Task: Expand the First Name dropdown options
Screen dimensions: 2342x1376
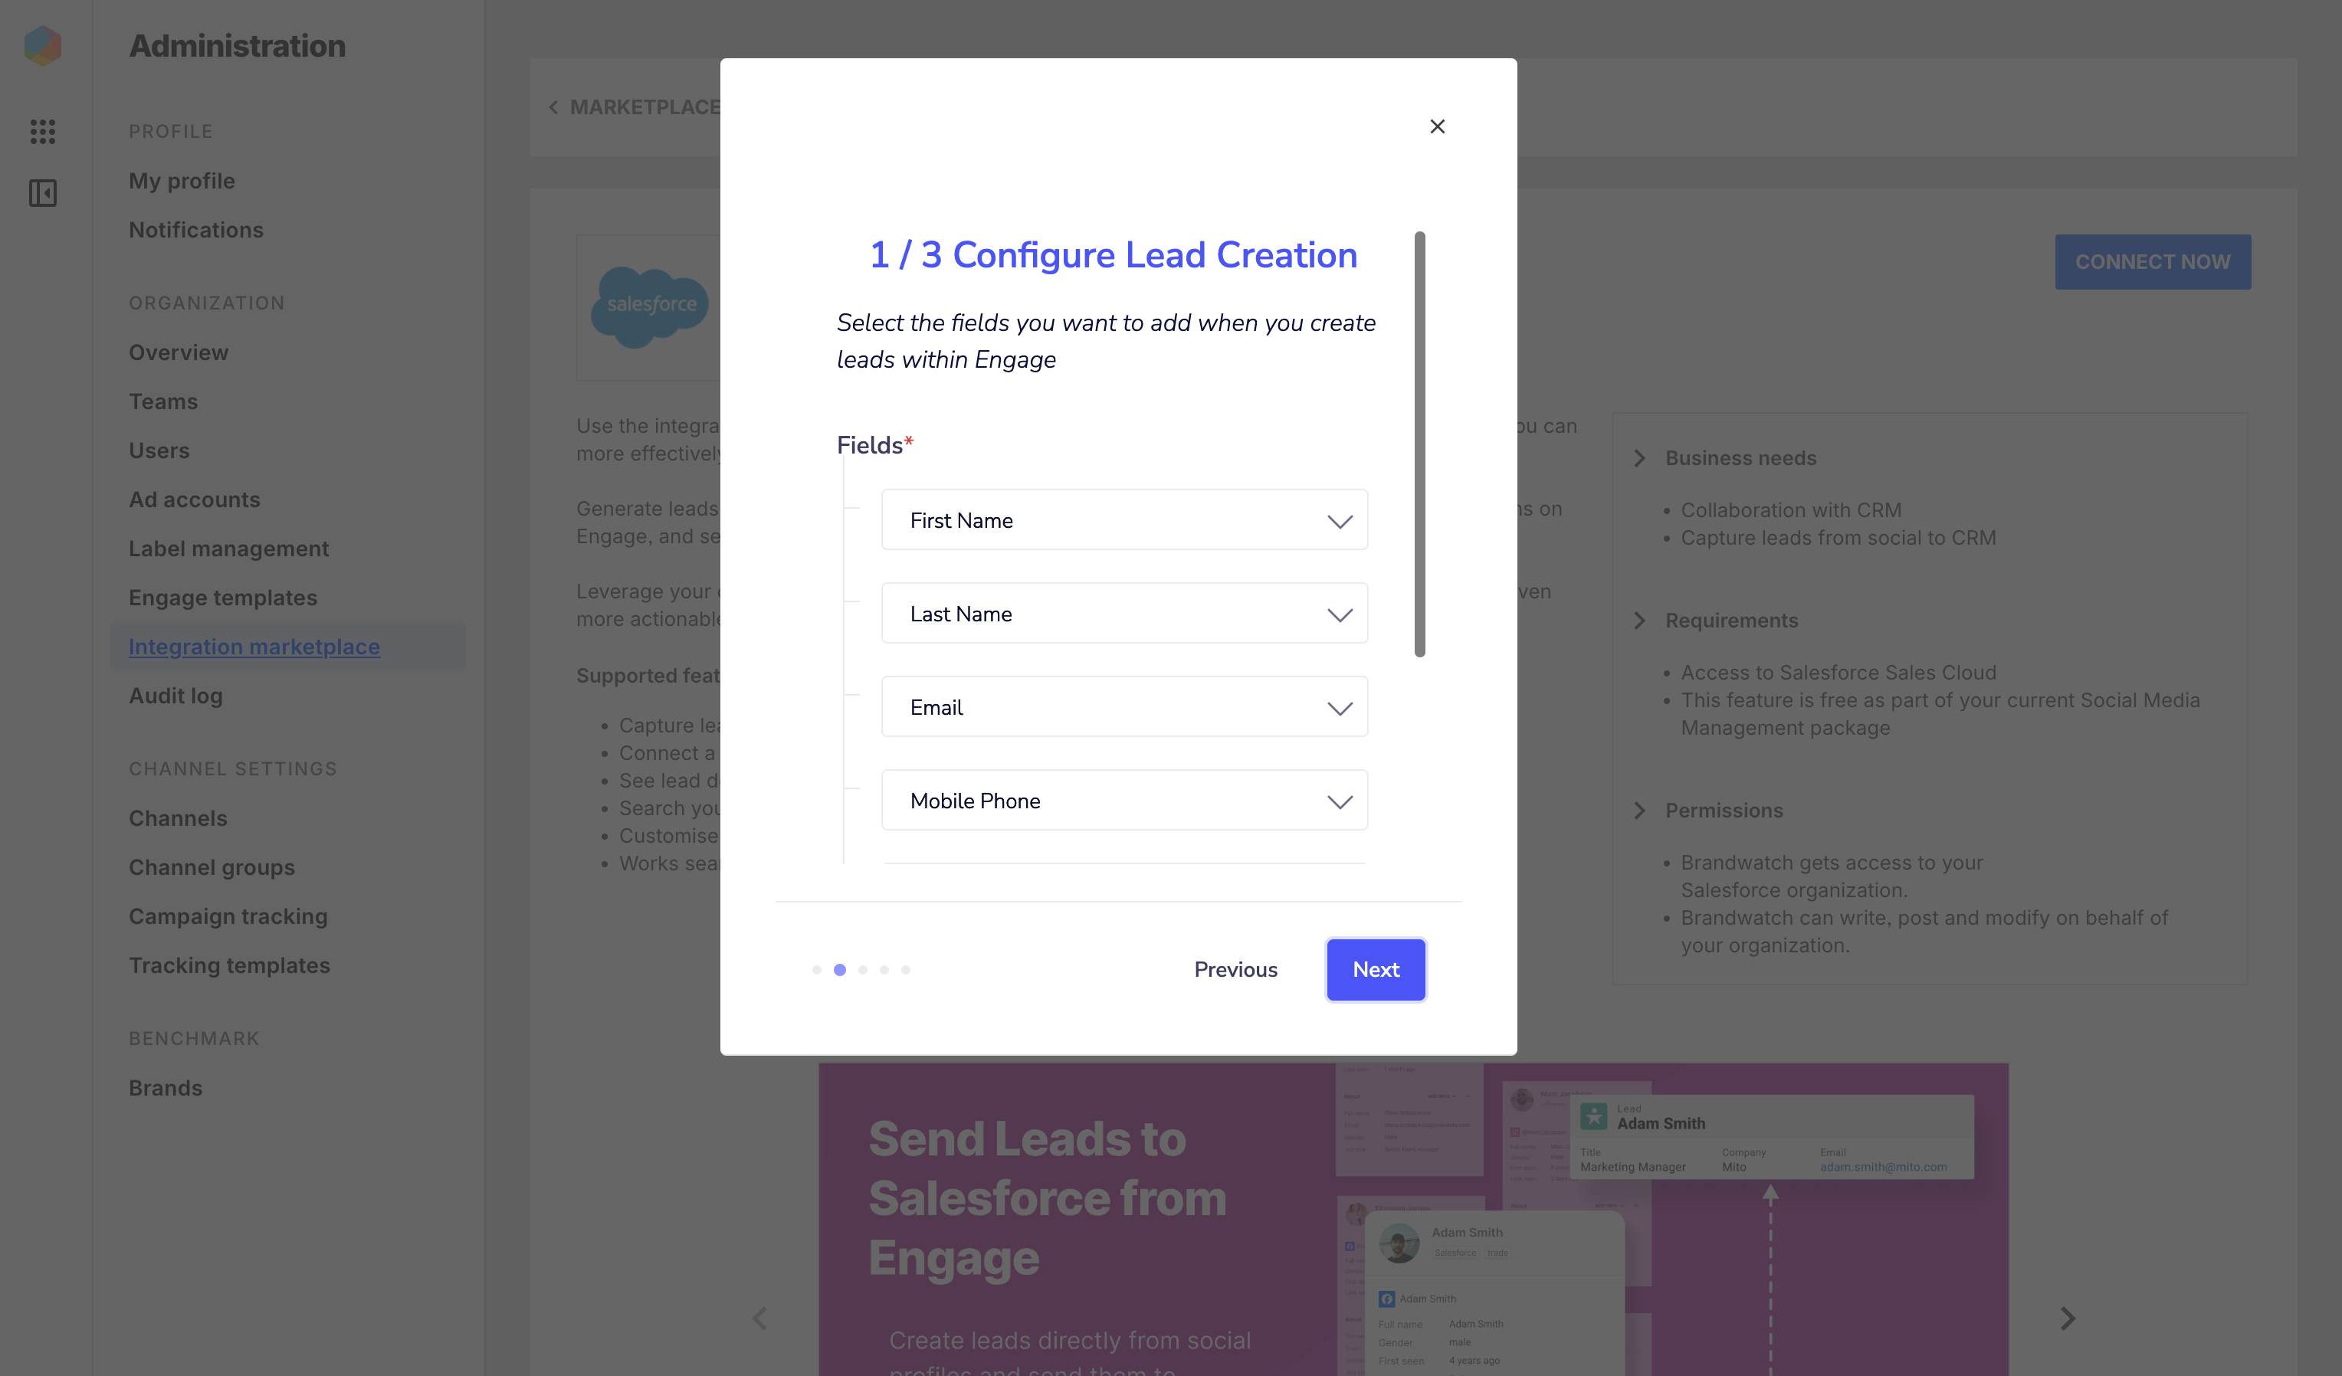Action: (1340, 521)
